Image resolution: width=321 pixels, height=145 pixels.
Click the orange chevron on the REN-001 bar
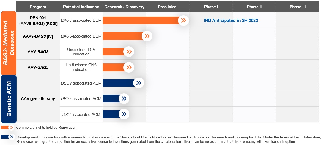(183, 20)
